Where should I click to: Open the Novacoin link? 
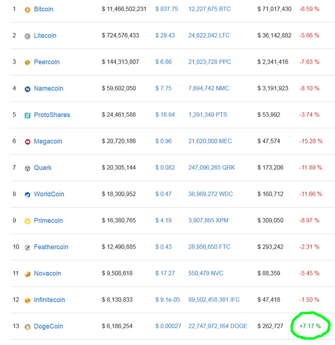[47, 273]
